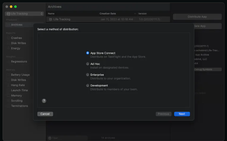This screenshot has width=227, height=141.
Task: Click the blue Next button
Action: [182, 114]
